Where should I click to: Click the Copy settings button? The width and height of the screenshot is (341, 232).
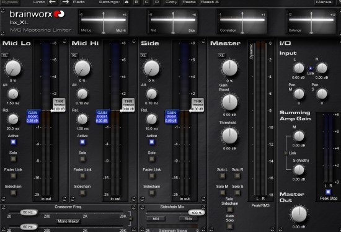[171, 2]
